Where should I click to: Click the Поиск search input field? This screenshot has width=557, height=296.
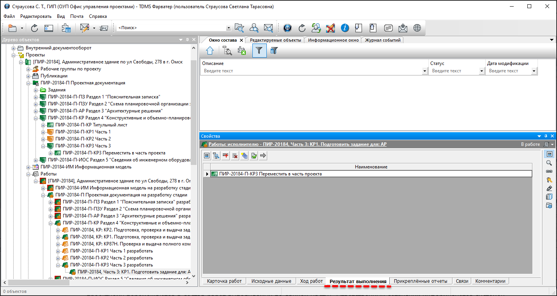coord(172,28)
